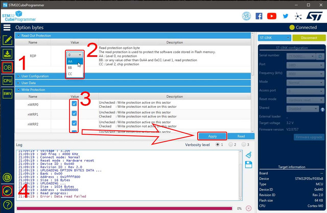Viewport: 327px width, 213px height.
Task: Open the SWV viewer panel
Action: (8, 93)
